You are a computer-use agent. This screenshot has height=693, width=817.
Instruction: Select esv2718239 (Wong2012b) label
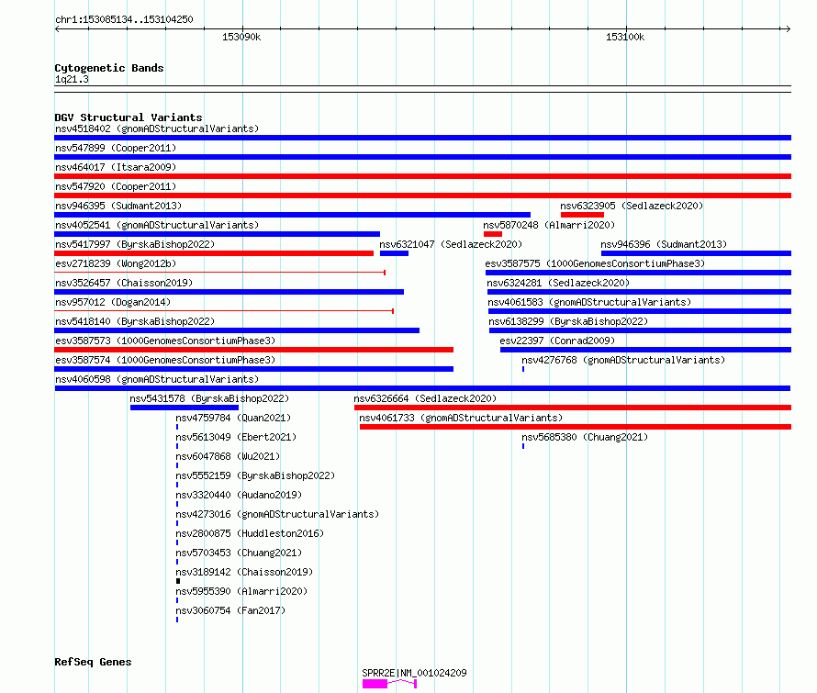pos(116,263)
